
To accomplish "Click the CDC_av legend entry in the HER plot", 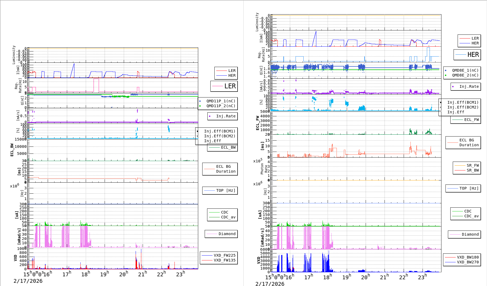I will pyautogui.click(x=471, y=216).
